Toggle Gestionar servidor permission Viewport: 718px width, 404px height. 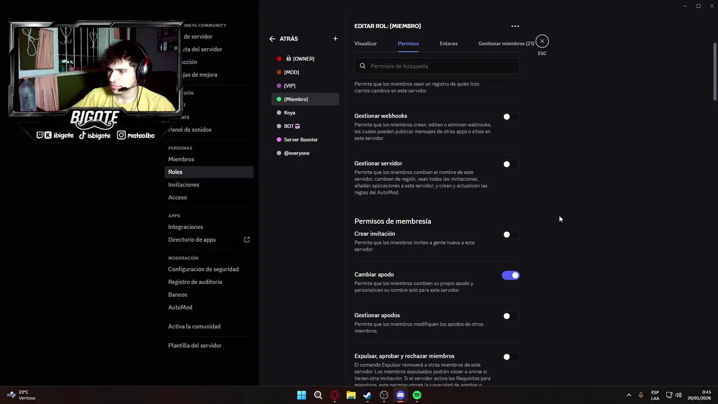(510, 164)
